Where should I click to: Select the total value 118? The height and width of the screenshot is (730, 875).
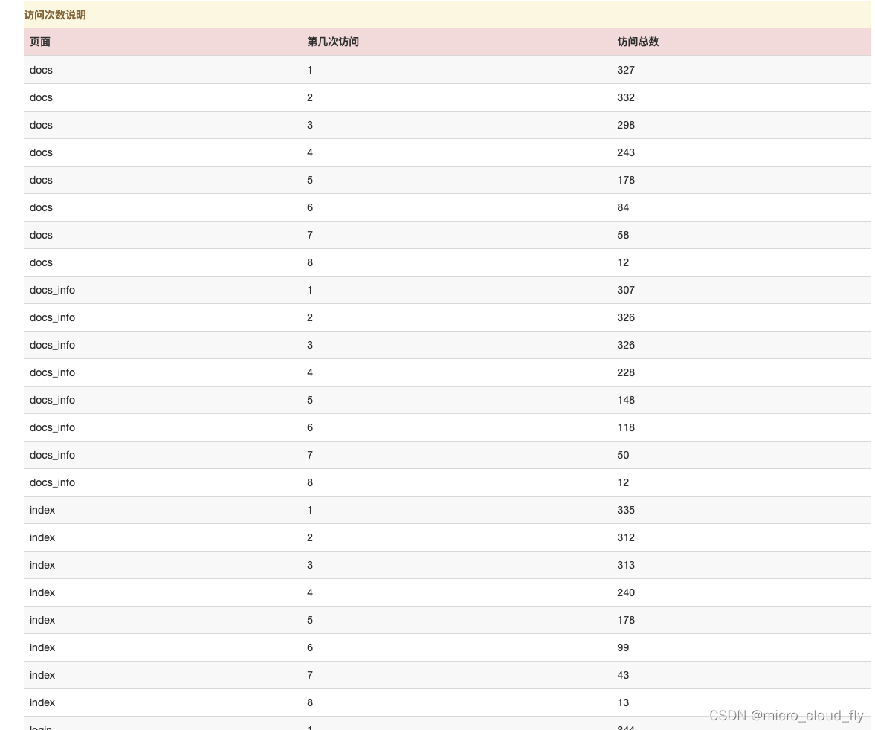coord(625,427)
